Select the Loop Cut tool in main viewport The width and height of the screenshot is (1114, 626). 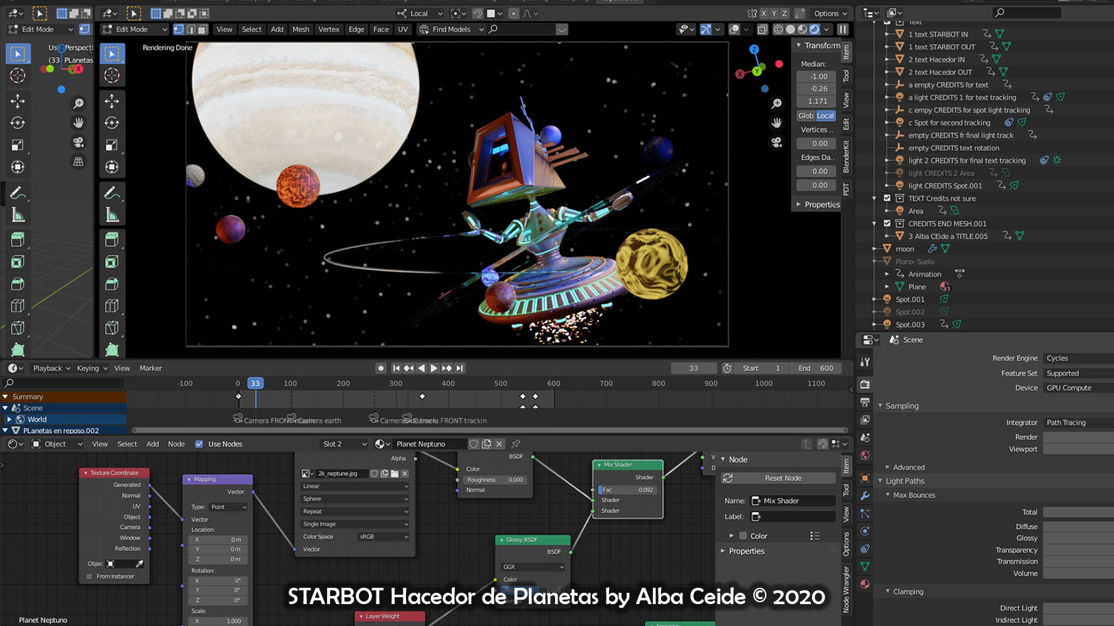click(x=112, y=306)
